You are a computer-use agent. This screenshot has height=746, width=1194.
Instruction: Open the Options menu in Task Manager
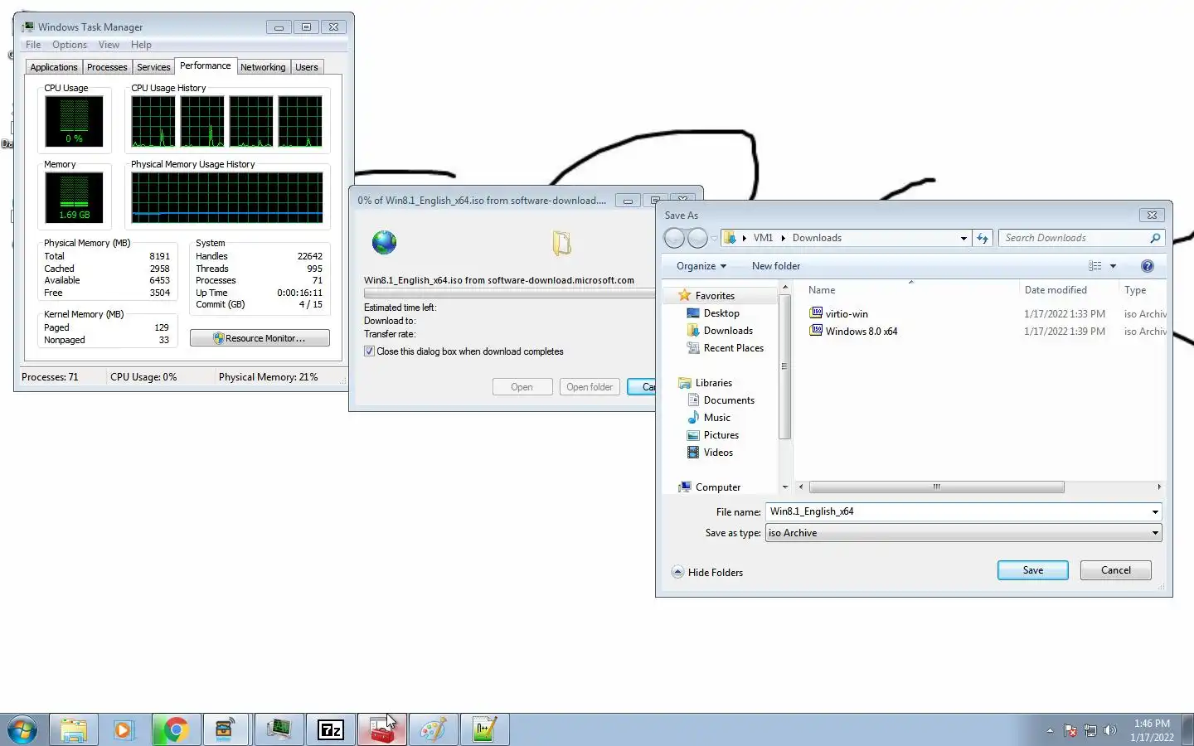70,45
